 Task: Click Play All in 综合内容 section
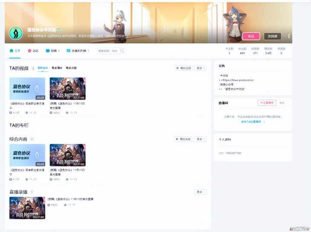tap(183, 139)
